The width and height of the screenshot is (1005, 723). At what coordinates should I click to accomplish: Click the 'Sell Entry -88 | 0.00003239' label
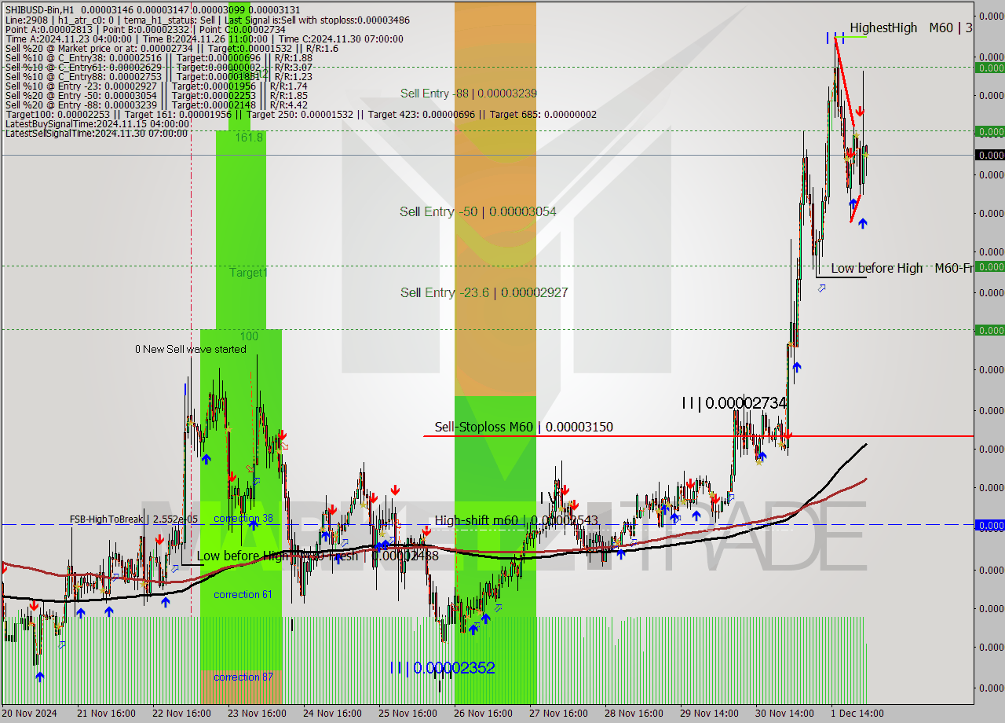click(x=469, y=94)
